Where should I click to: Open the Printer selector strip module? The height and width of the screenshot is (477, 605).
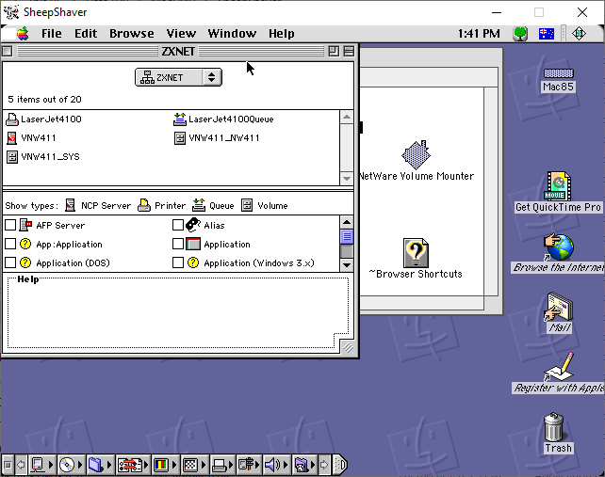[x=222, y=465]
